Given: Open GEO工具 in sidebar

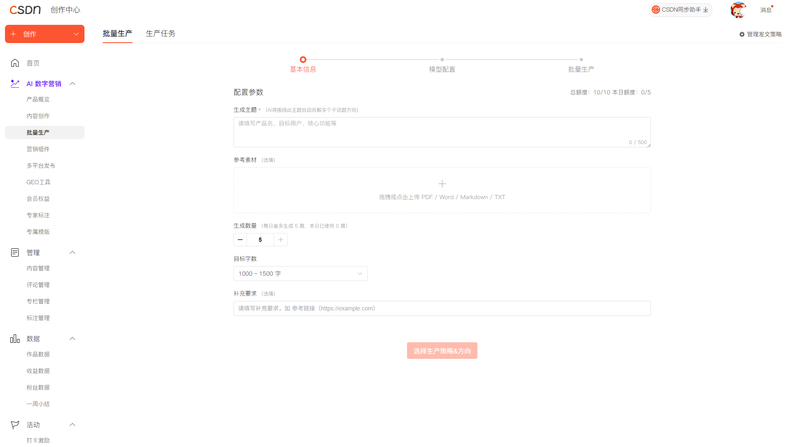Looking at the screenshot, I should [x=39, y=182].
